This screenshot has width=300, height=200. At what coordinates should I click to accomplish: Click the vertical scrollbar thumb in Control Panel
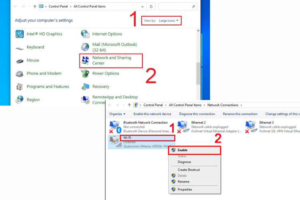(198, 73)
